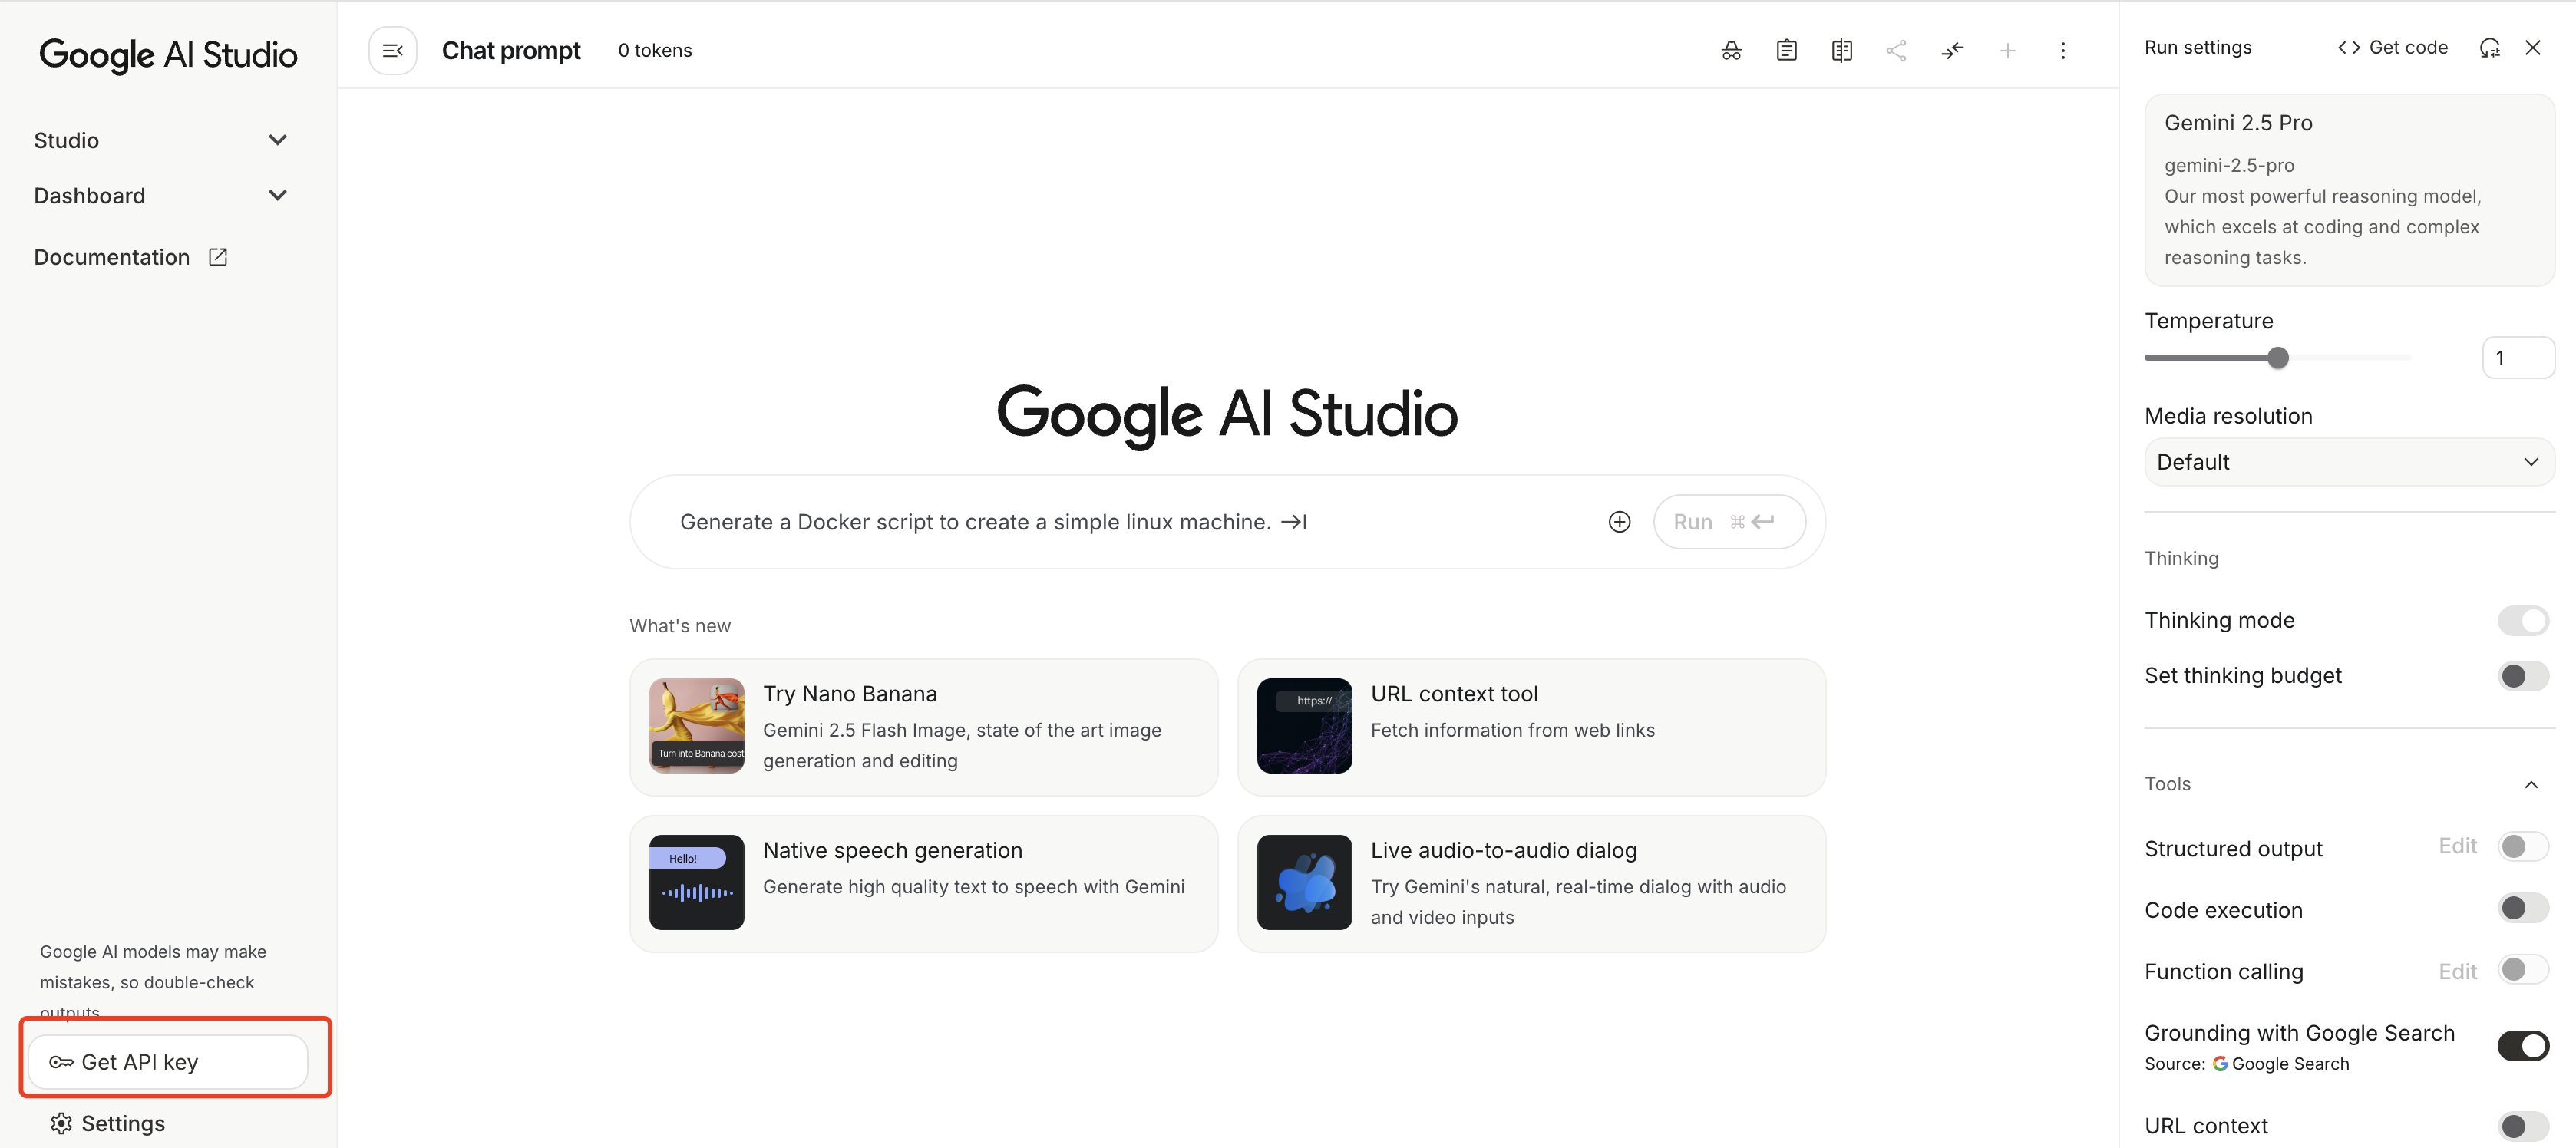
Task: Open the URL context tool thumbnail
Action: coord(1304,726)
